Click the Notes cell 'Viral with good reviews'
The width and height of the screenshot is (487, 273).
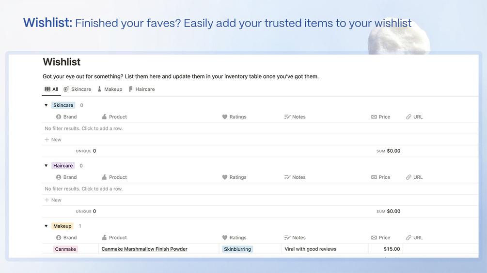310,249
